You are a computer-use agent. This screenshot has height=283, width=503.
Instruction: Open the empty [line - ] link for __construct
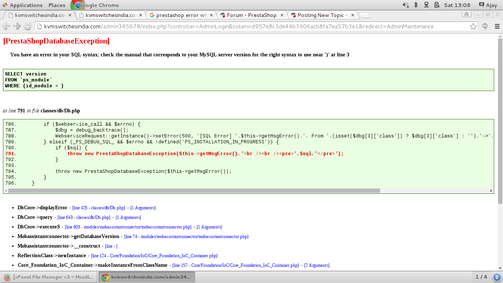(x=111, y=246)
